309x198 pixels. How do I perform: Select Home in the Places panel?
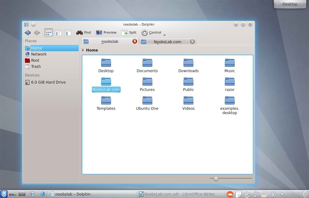click(51, 48)
